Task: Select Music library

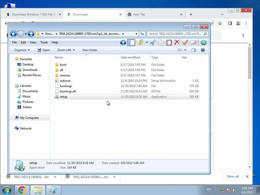Action: point(24,96)
